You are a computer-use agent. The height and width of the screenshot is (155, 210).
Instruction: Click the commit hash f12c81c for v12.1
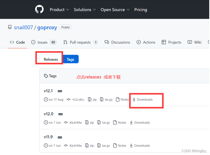(x=78, y=99)
